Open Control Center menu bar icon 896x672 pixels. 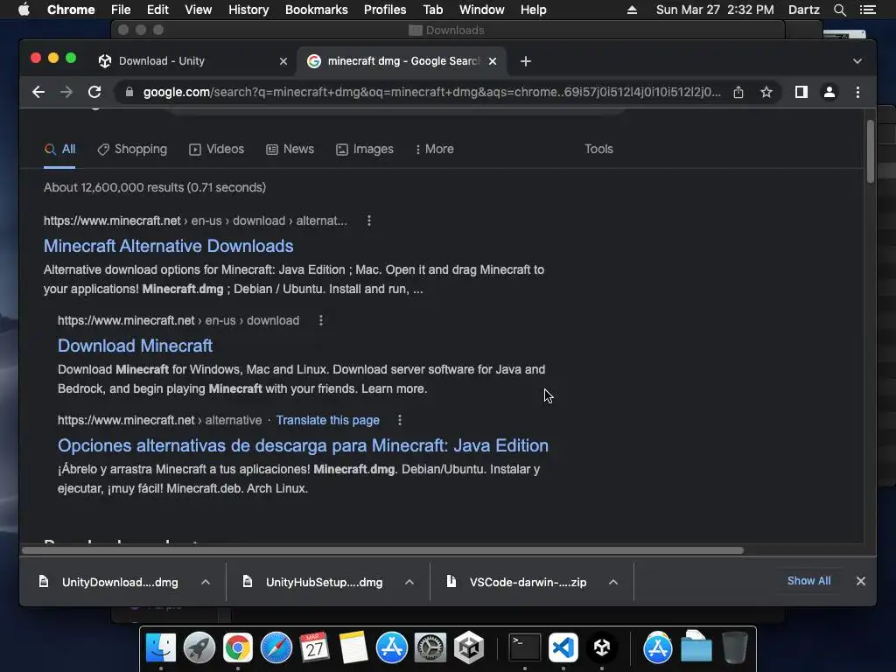[x=867, y=10]
